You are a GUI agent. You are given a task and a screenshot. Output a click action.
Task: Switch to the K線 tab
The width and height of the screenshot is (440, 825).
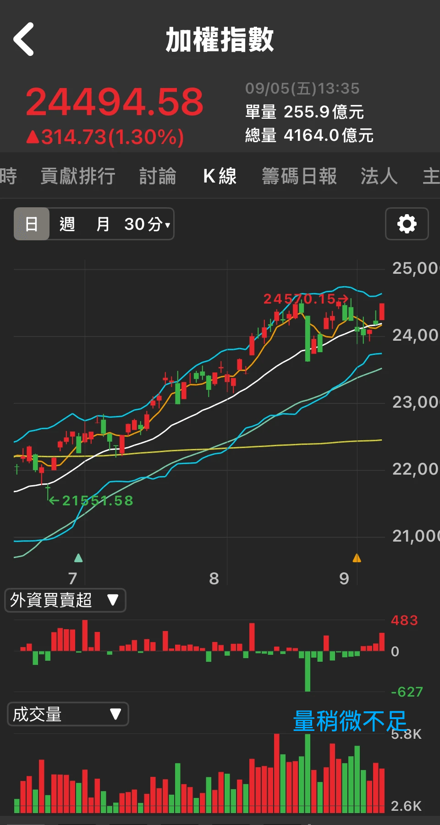[x=220, y=176]
